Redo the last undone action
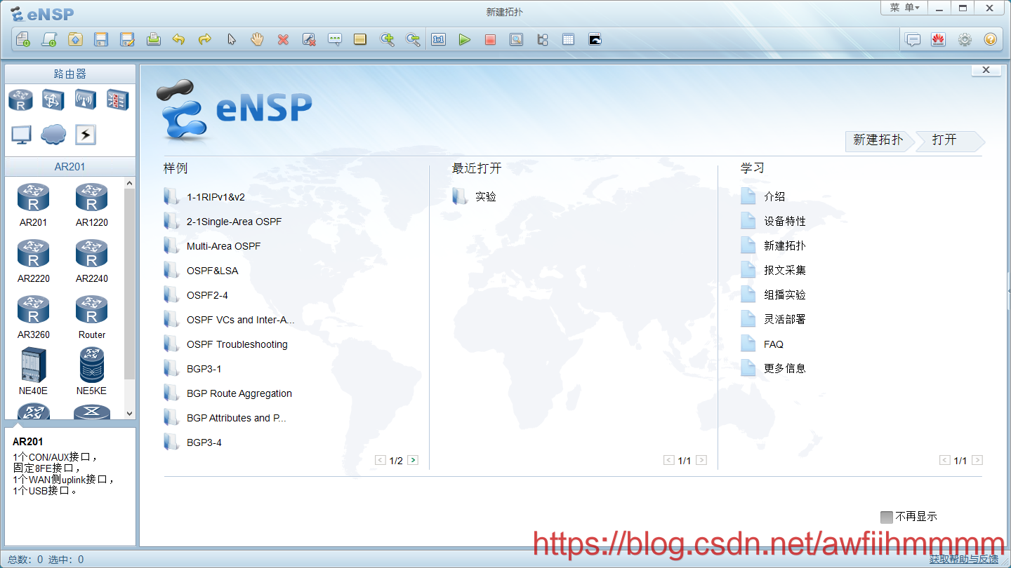Viewport: 1011px width, 568px height. pyautogui.click(x=205, y=39)
